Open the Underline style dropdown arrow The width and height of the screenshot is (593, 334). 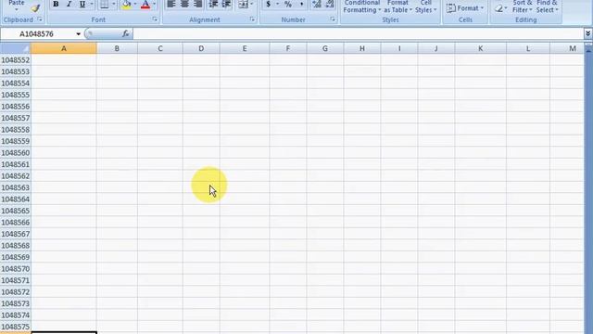(x=92, y=4)
